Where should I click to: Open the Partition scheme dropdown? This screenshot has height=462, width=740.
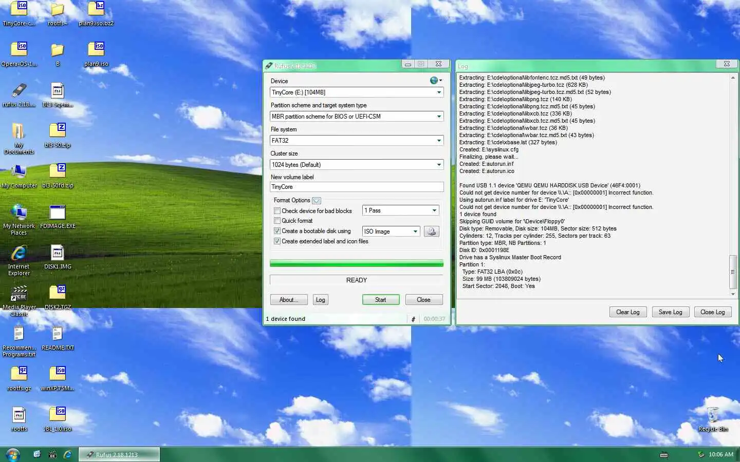point(357,117)
